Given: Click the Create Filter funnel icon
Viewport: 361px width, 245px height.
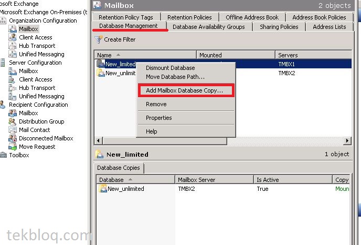Looking at the screenshot, I should pos(98,39).
